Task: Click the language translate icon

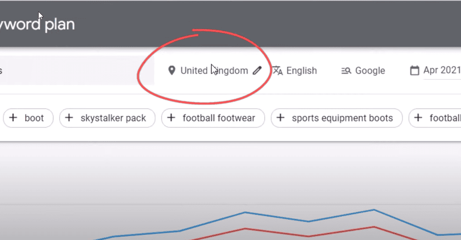Action: click(x=278, y=70)
